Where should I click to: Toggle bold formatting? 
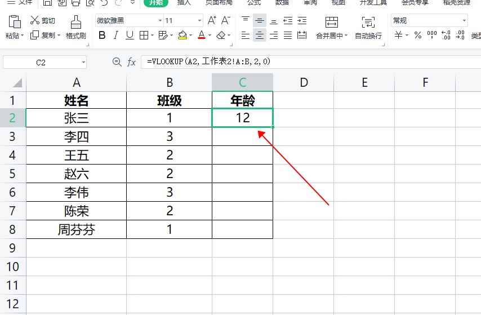[x=102, y=36]
